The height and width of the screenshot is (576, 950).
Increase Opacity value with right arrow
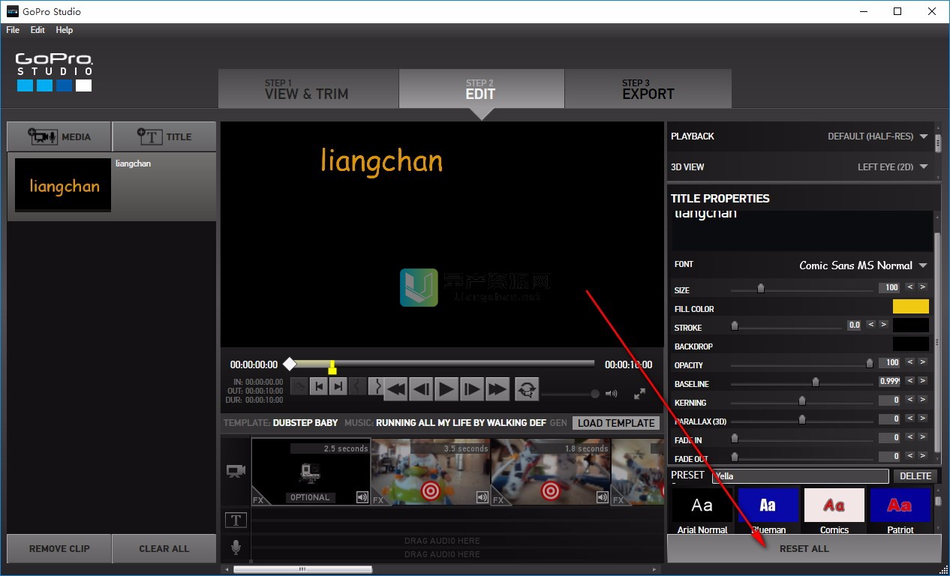point(922,362)
